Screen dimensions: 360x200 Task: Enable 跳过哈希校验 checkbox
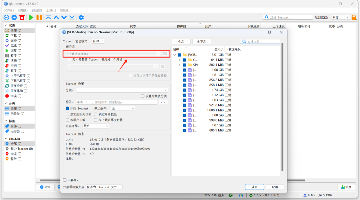pyautogui.click(x=96, y=114)
